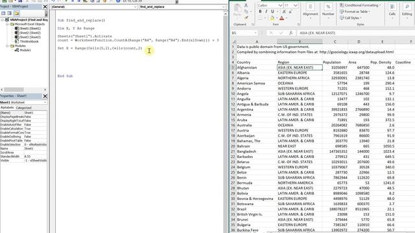
Task: Close the Properties - Sheet1 panel
Action: [x=45, y=96]
